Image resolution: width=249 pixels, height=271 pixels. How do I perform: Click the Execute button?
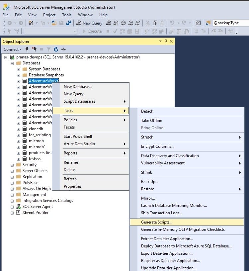[x=92, y=31]
